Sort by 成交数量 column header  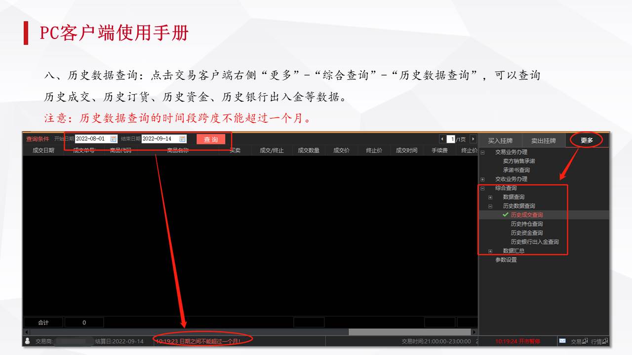pos(309,150)
